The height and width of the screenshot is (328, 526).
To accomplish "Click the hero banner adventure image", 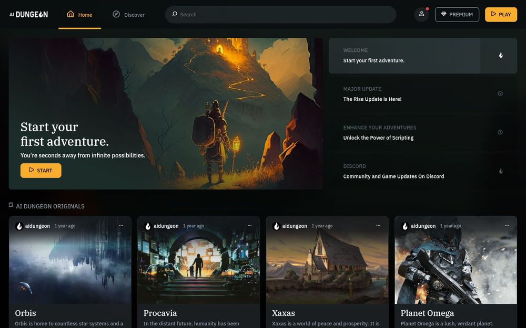I will coord(166,113).
